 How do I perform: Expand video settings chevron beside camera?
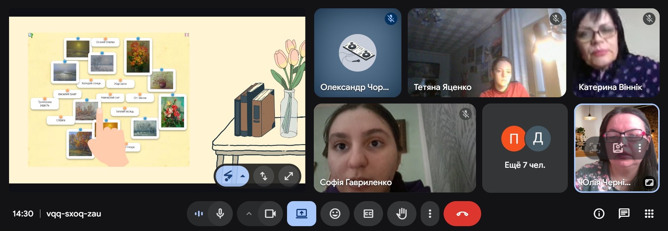click(249, 214)
